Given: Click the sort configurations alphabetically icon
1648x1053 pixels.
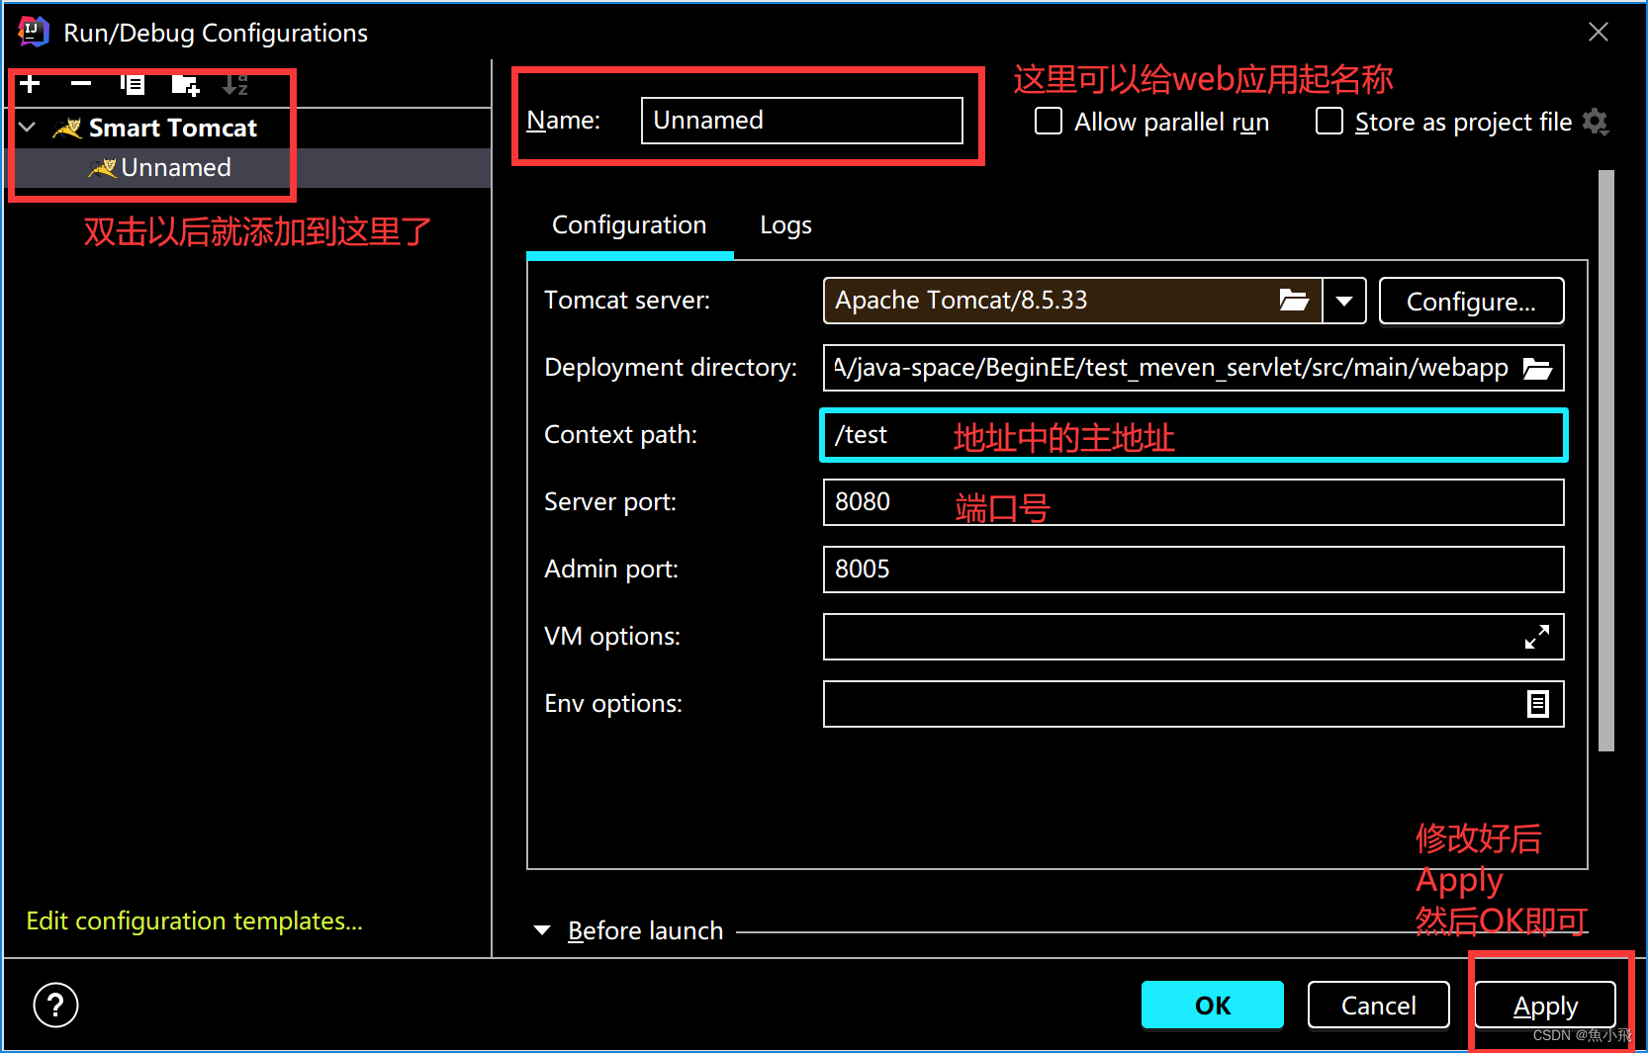Looking at the screenshot, I should click(235, 85).
